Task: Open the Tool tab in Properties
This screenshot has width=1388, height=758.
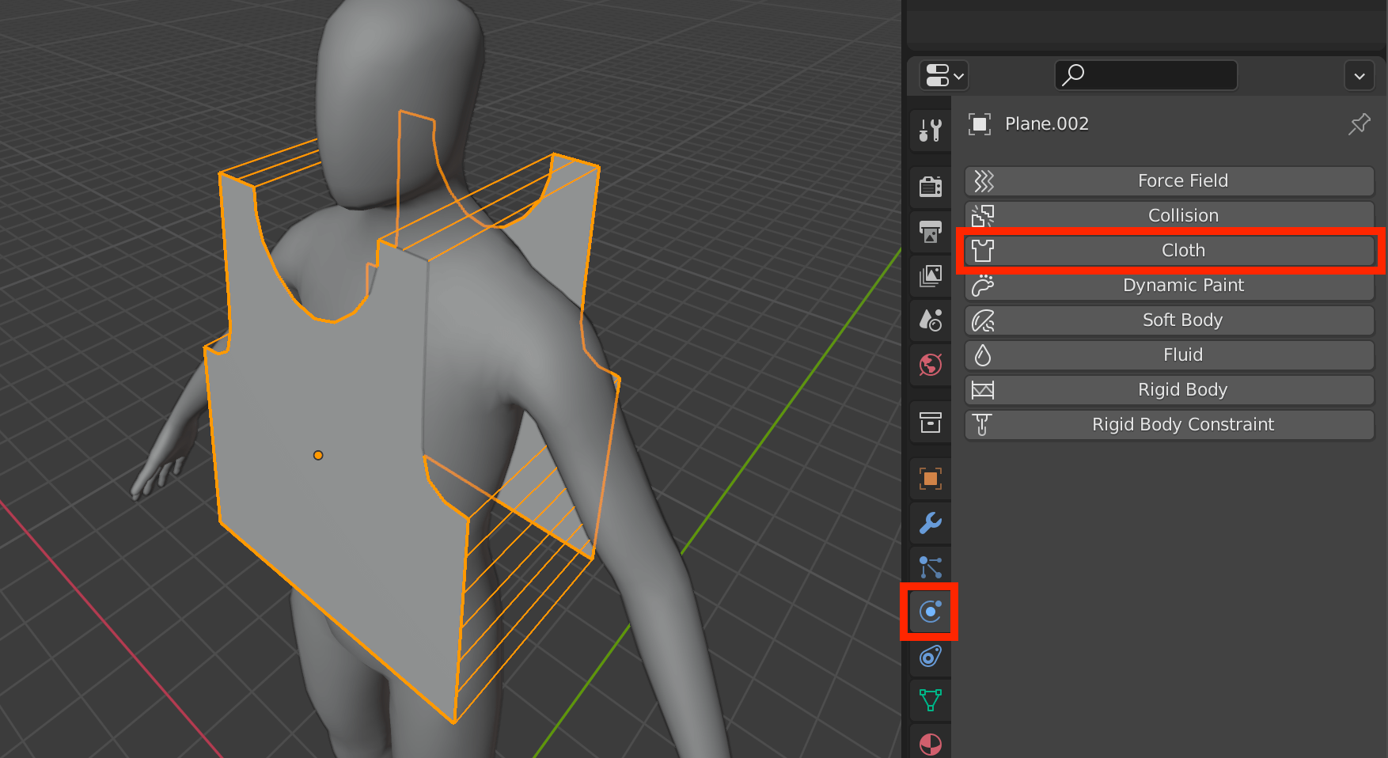Action: (x=930, y=130)
